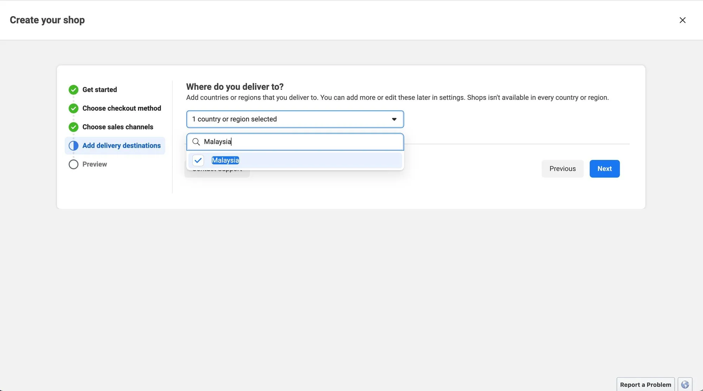Select Malaysia option in the list
Screen dimensions: 703x391
point(225,160)
